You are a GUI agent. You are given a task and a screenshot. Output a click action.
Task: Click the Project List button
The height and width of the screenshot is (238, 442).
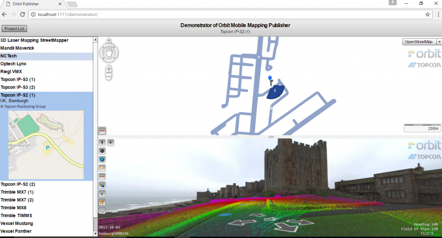(14, 29)
